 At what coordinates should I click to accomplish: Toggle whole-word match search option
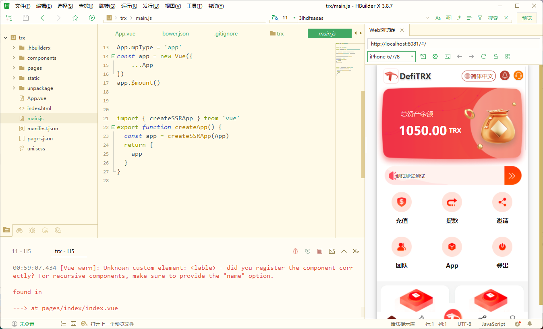[x=448, y=18]
